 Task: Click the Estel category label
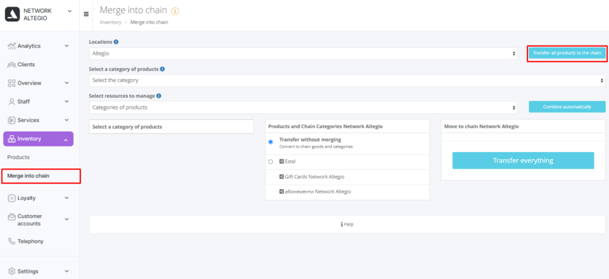(290, 162)
